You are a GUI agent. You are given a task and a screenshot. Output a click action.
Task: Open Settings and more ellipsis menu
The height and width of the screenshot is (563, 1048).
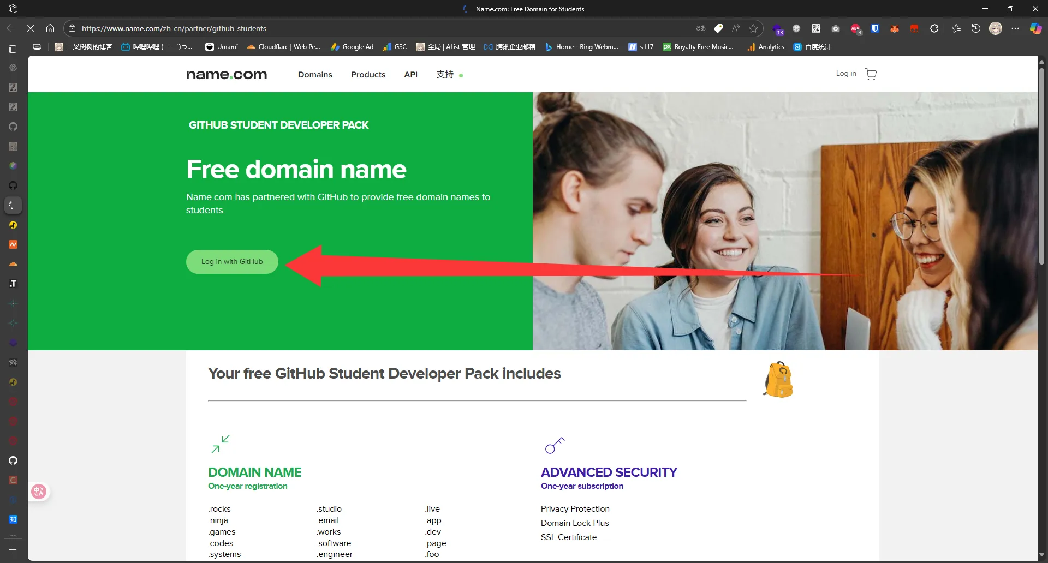pyautogui.click(x=1015, y=28)
